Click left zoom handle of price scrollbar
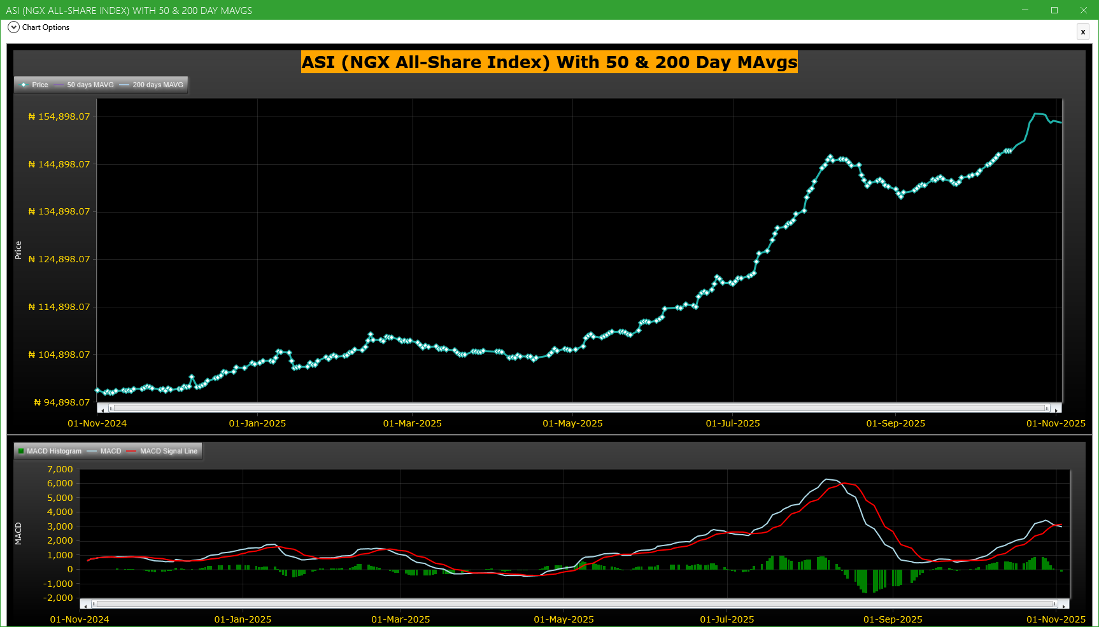This screenshot has width=1099, height=627. click(x=111, y=408)
